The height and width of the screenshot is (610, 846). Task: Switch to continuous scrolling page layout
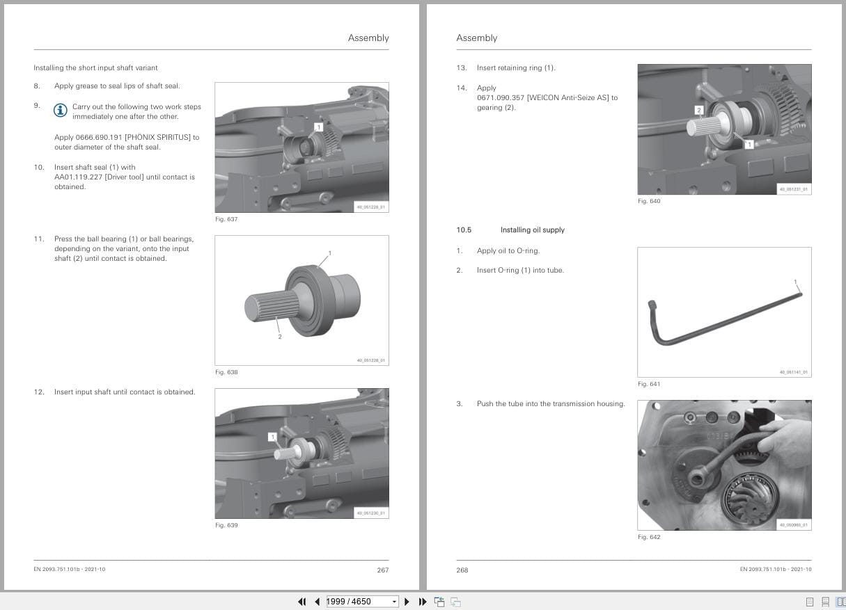(x=825, y=602)
